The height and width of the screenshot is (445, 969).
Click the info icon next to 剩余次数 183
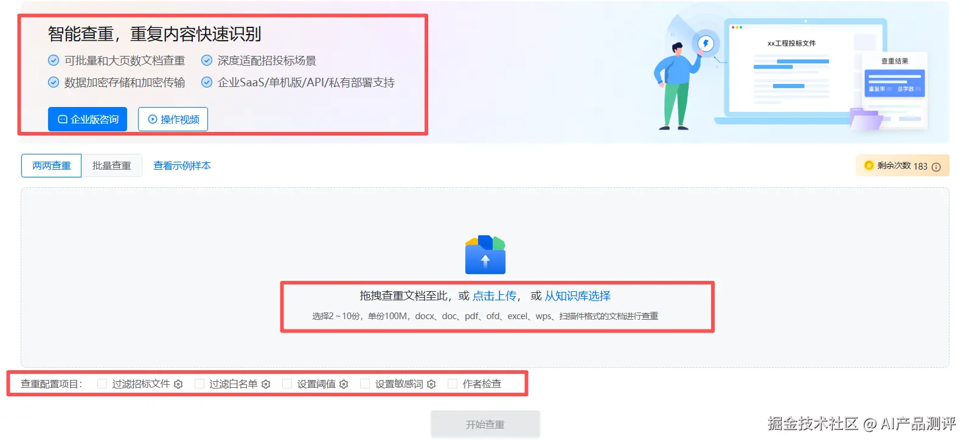click(936, 167)
